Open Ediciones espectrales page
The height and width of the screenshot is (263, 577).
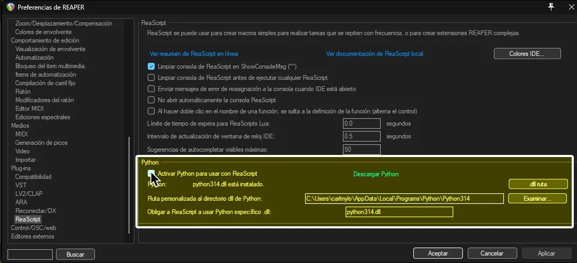tap(43, 117)
